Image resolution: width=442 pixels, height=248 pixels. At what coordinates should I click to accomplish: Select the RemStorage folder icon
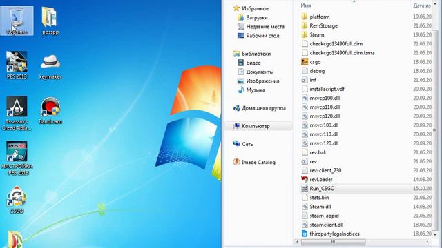tap(305, 25)
